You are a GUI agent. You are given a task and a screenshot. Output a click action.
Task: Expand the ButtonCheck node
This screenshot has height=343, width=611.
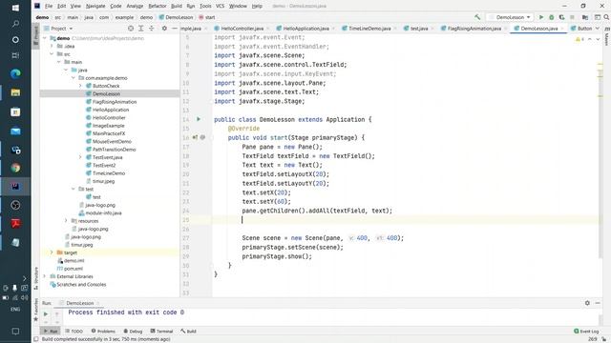[x=80, y=86]
